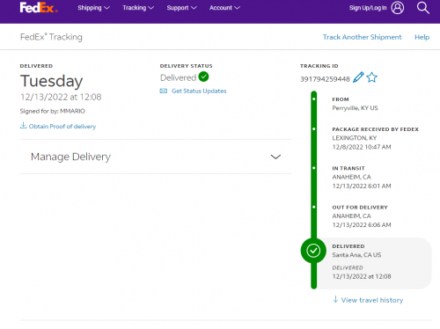
Task: Click the FedEx logo
Action: pos(39,8)
